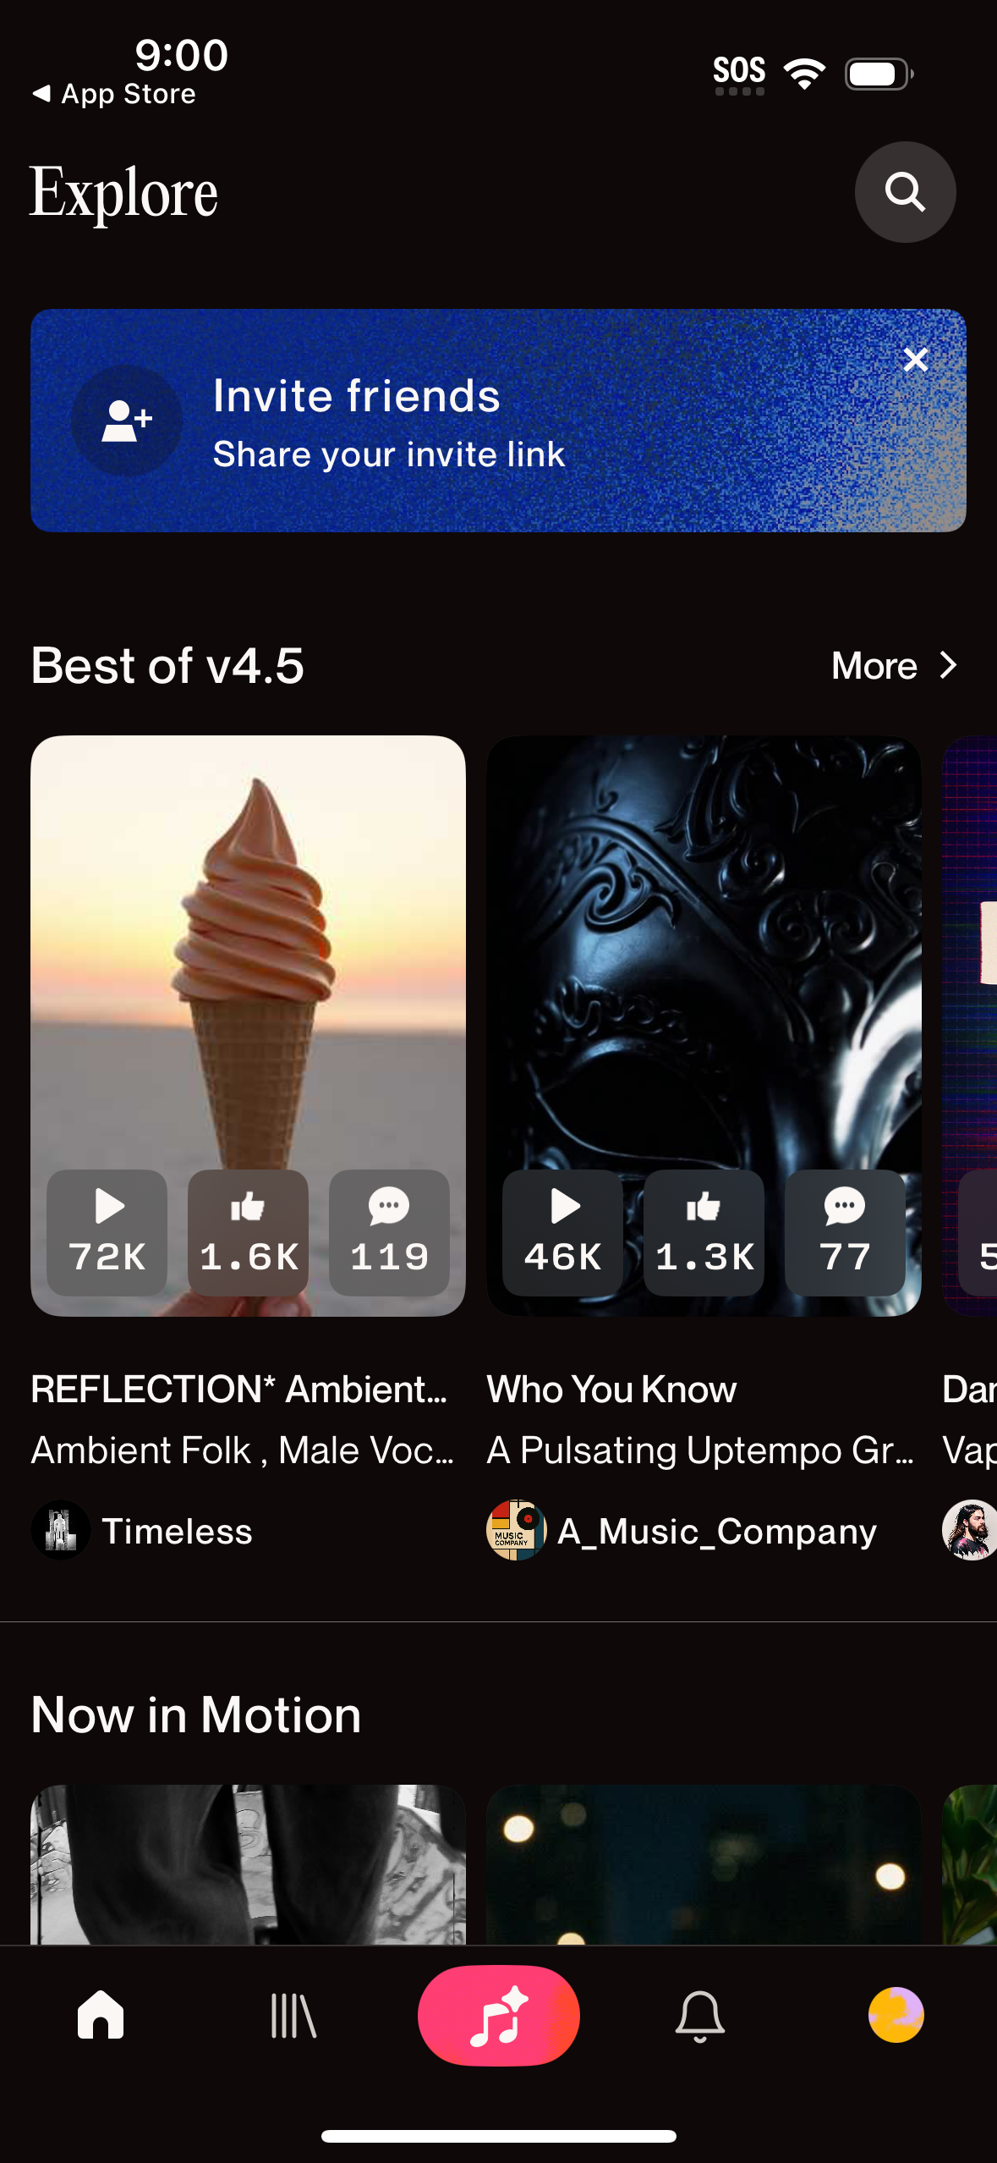Open the Home tab in bottom bar
This screenshot has height=2163, width=997.
[x=101, y=2015]
